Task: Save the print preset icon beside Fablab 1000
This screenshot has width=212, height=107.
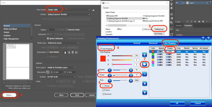Action: click(93, 10)
